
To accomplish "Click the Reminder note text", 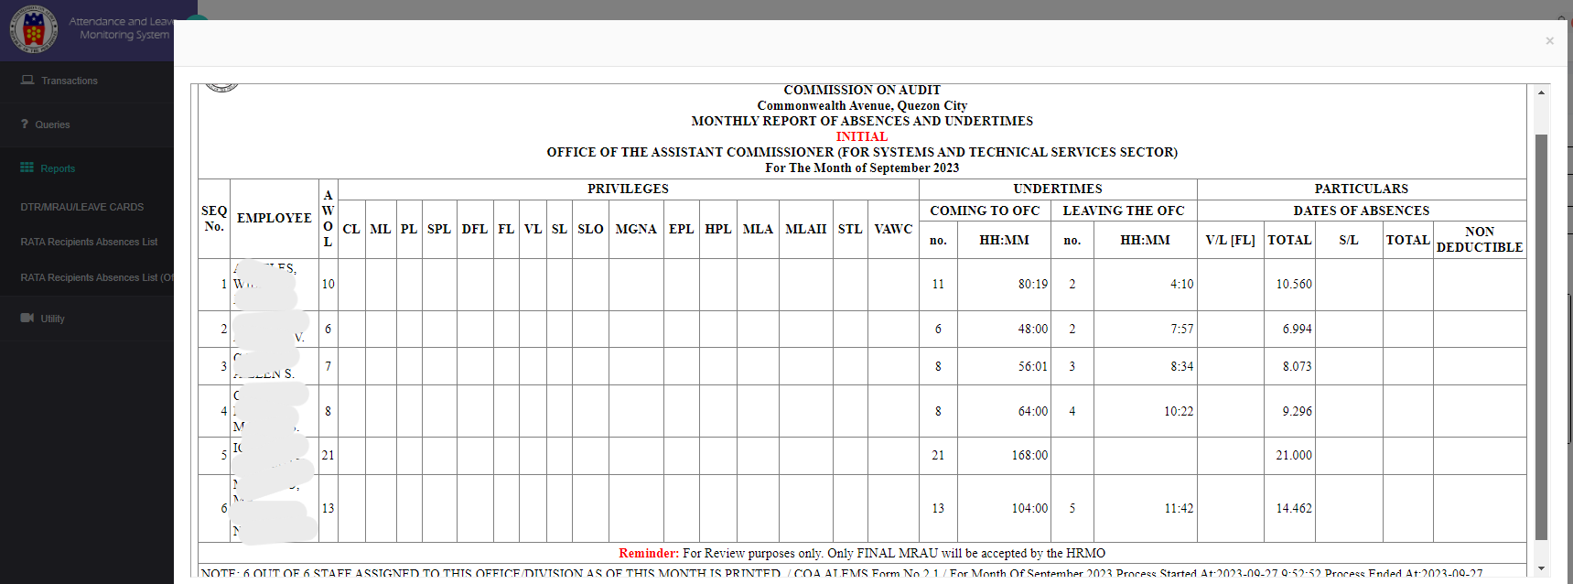I will [862, 553].
